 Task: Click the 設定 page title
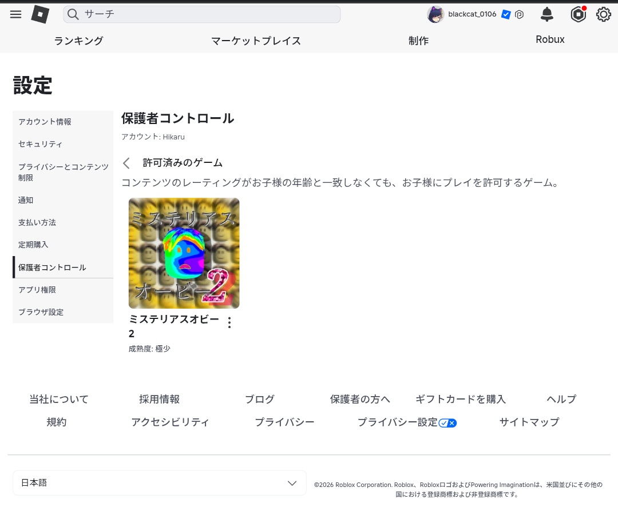[32, 85]
